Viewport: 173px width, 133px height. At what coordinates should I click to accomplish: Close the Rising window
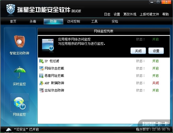166,2
